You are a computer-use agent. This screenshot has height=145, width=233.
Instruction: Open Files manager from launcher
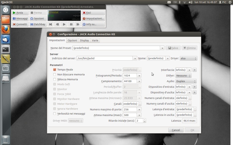[6, 20]
